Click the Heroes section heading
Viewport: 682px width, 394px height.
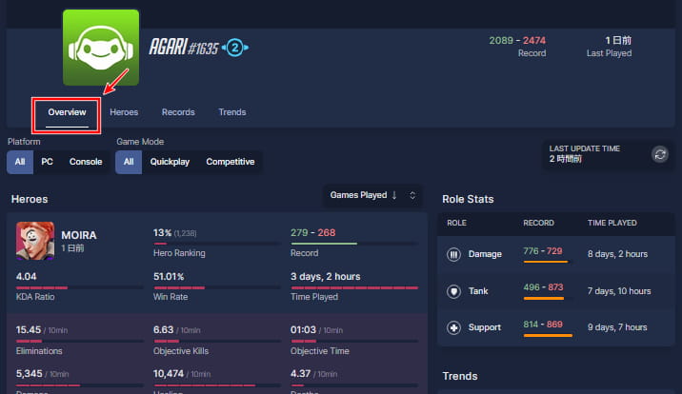[x=30, y=200]
